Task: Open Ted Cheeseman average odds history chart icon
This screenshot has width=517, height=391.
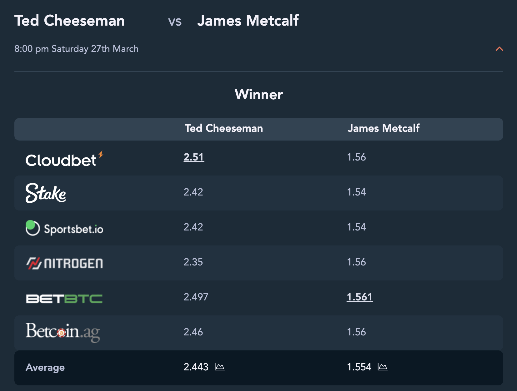Action: [220, 367]
